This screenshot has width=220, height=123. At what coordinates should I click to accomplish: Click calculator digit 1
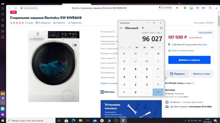coord(124,84)
